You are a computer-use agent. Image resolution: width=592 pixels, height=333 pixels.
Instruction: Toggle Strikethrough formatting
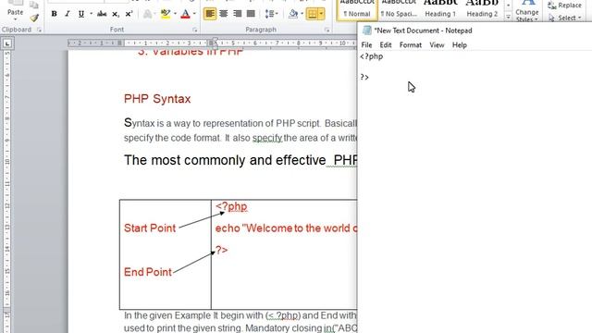[102, 14]
